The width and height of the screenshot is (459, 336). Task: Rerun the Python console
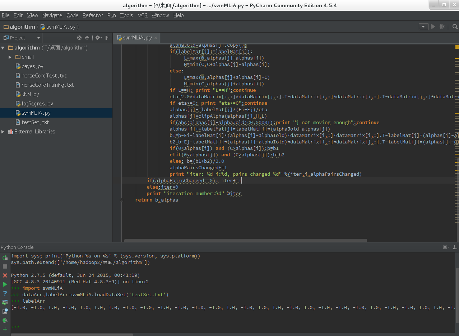click(x=5, y=257)
